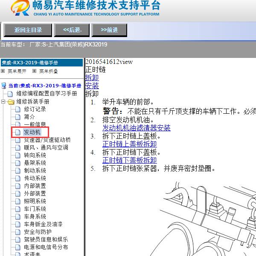256x256 pixels.
Task: Click the page icon beside 车身系统
Action: click(x=18, y=217)
